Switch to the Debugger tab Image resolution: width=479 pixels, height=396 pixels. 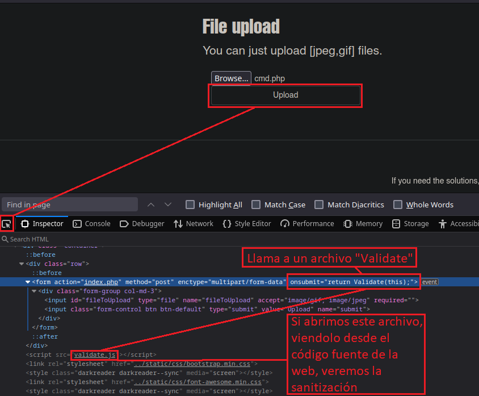[142, 224]
